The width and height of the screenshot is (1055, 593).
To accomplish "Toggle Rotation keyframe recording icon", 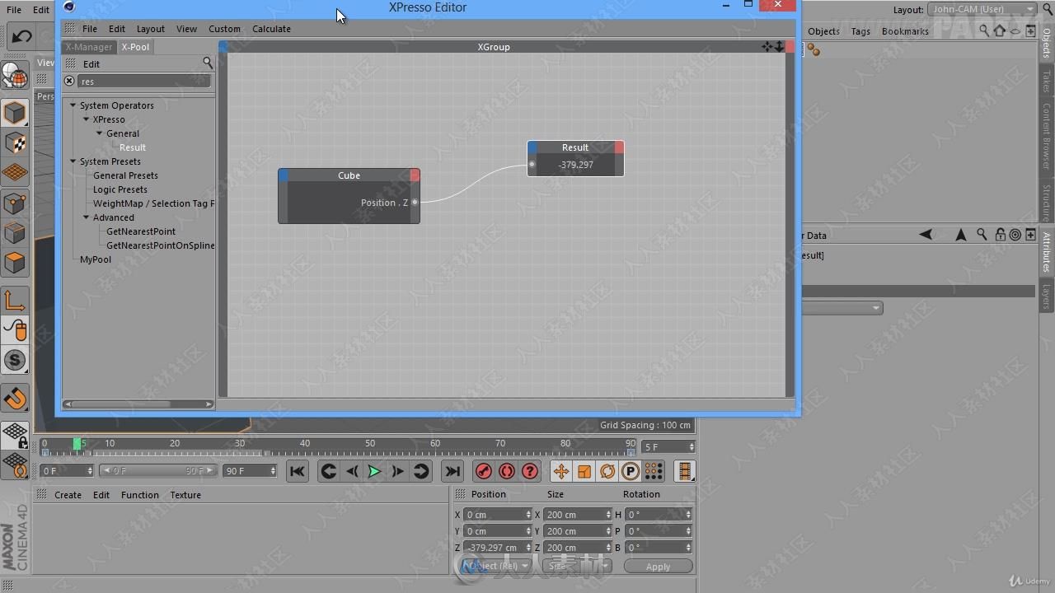I will 607,471.
